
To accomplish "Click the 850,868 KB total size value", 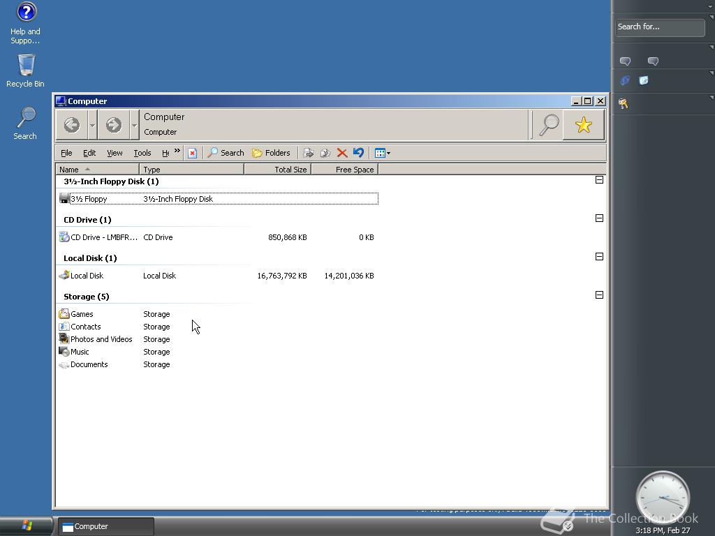I will coord(287,237).
